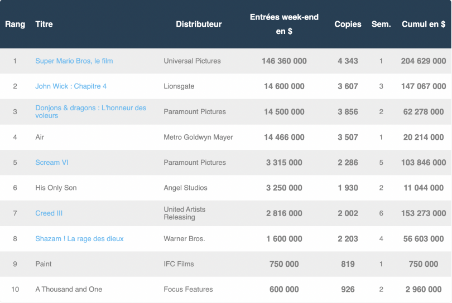This screenshot has height=303, width=452.
Task: Click copies value 1 930
Action: [x=348, y=188]
